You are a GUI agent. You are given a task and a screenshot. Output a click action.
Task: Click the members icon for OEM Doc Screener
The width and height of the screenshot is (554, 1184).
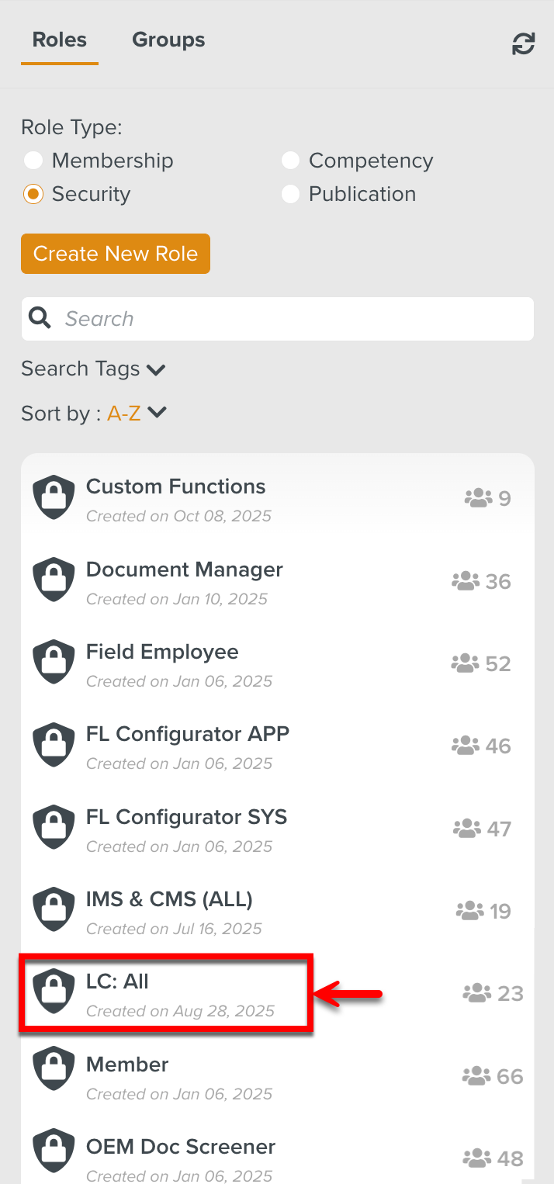coord(476,1158)
